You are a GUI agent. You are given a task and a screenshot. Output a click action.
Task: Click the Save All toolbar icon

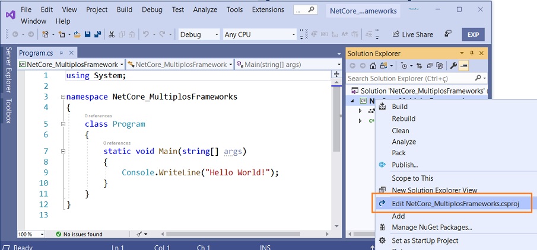[97, 34]
